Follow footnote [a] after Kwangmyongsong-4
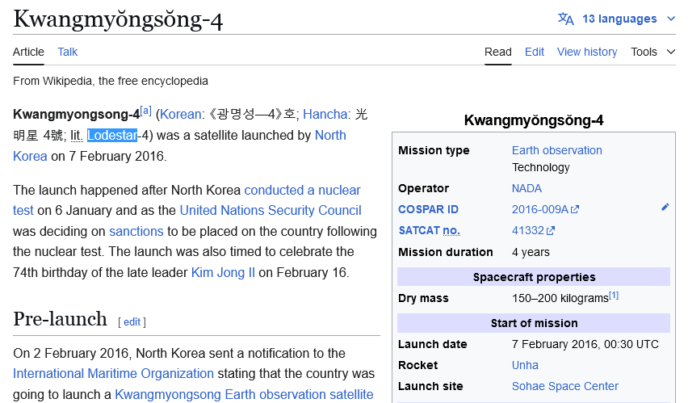The width and height of the screenshot is (688, 403). tap(145, 111)
